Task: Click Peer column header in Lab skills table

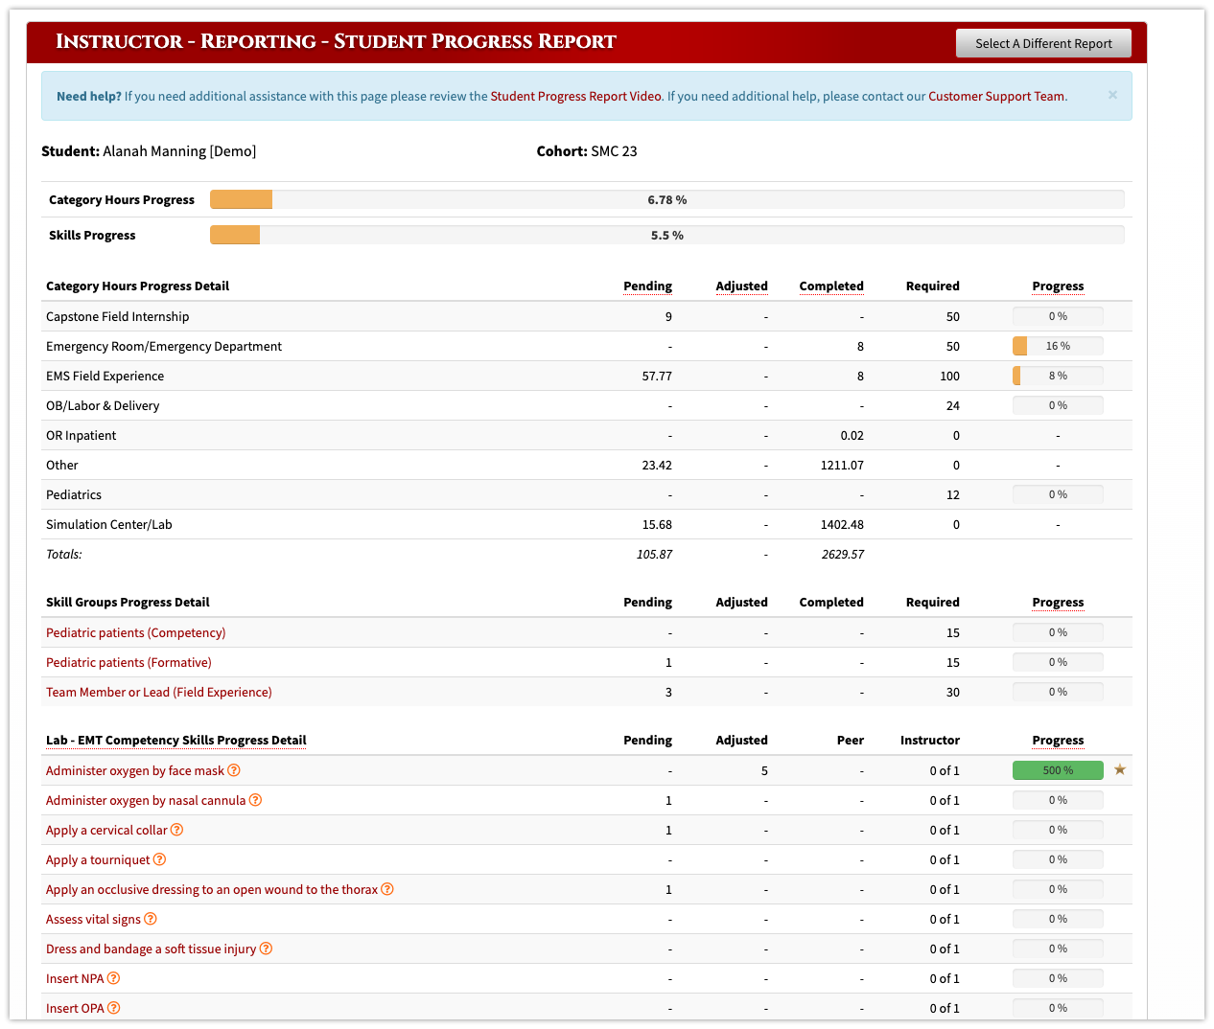Action: coord(850,740)
